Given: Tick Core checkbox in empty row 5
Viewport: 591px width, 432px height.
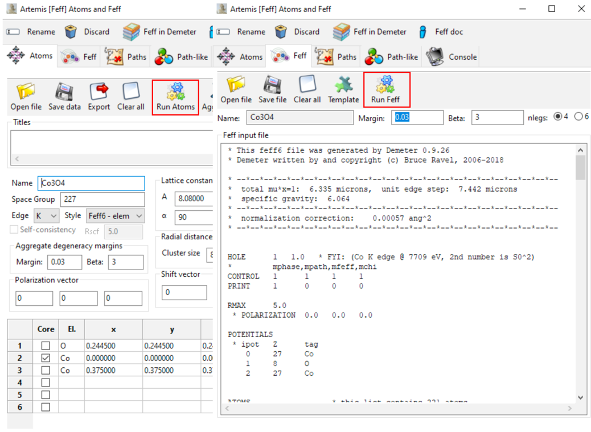Looking at the screenshot, I should [46, 394].
